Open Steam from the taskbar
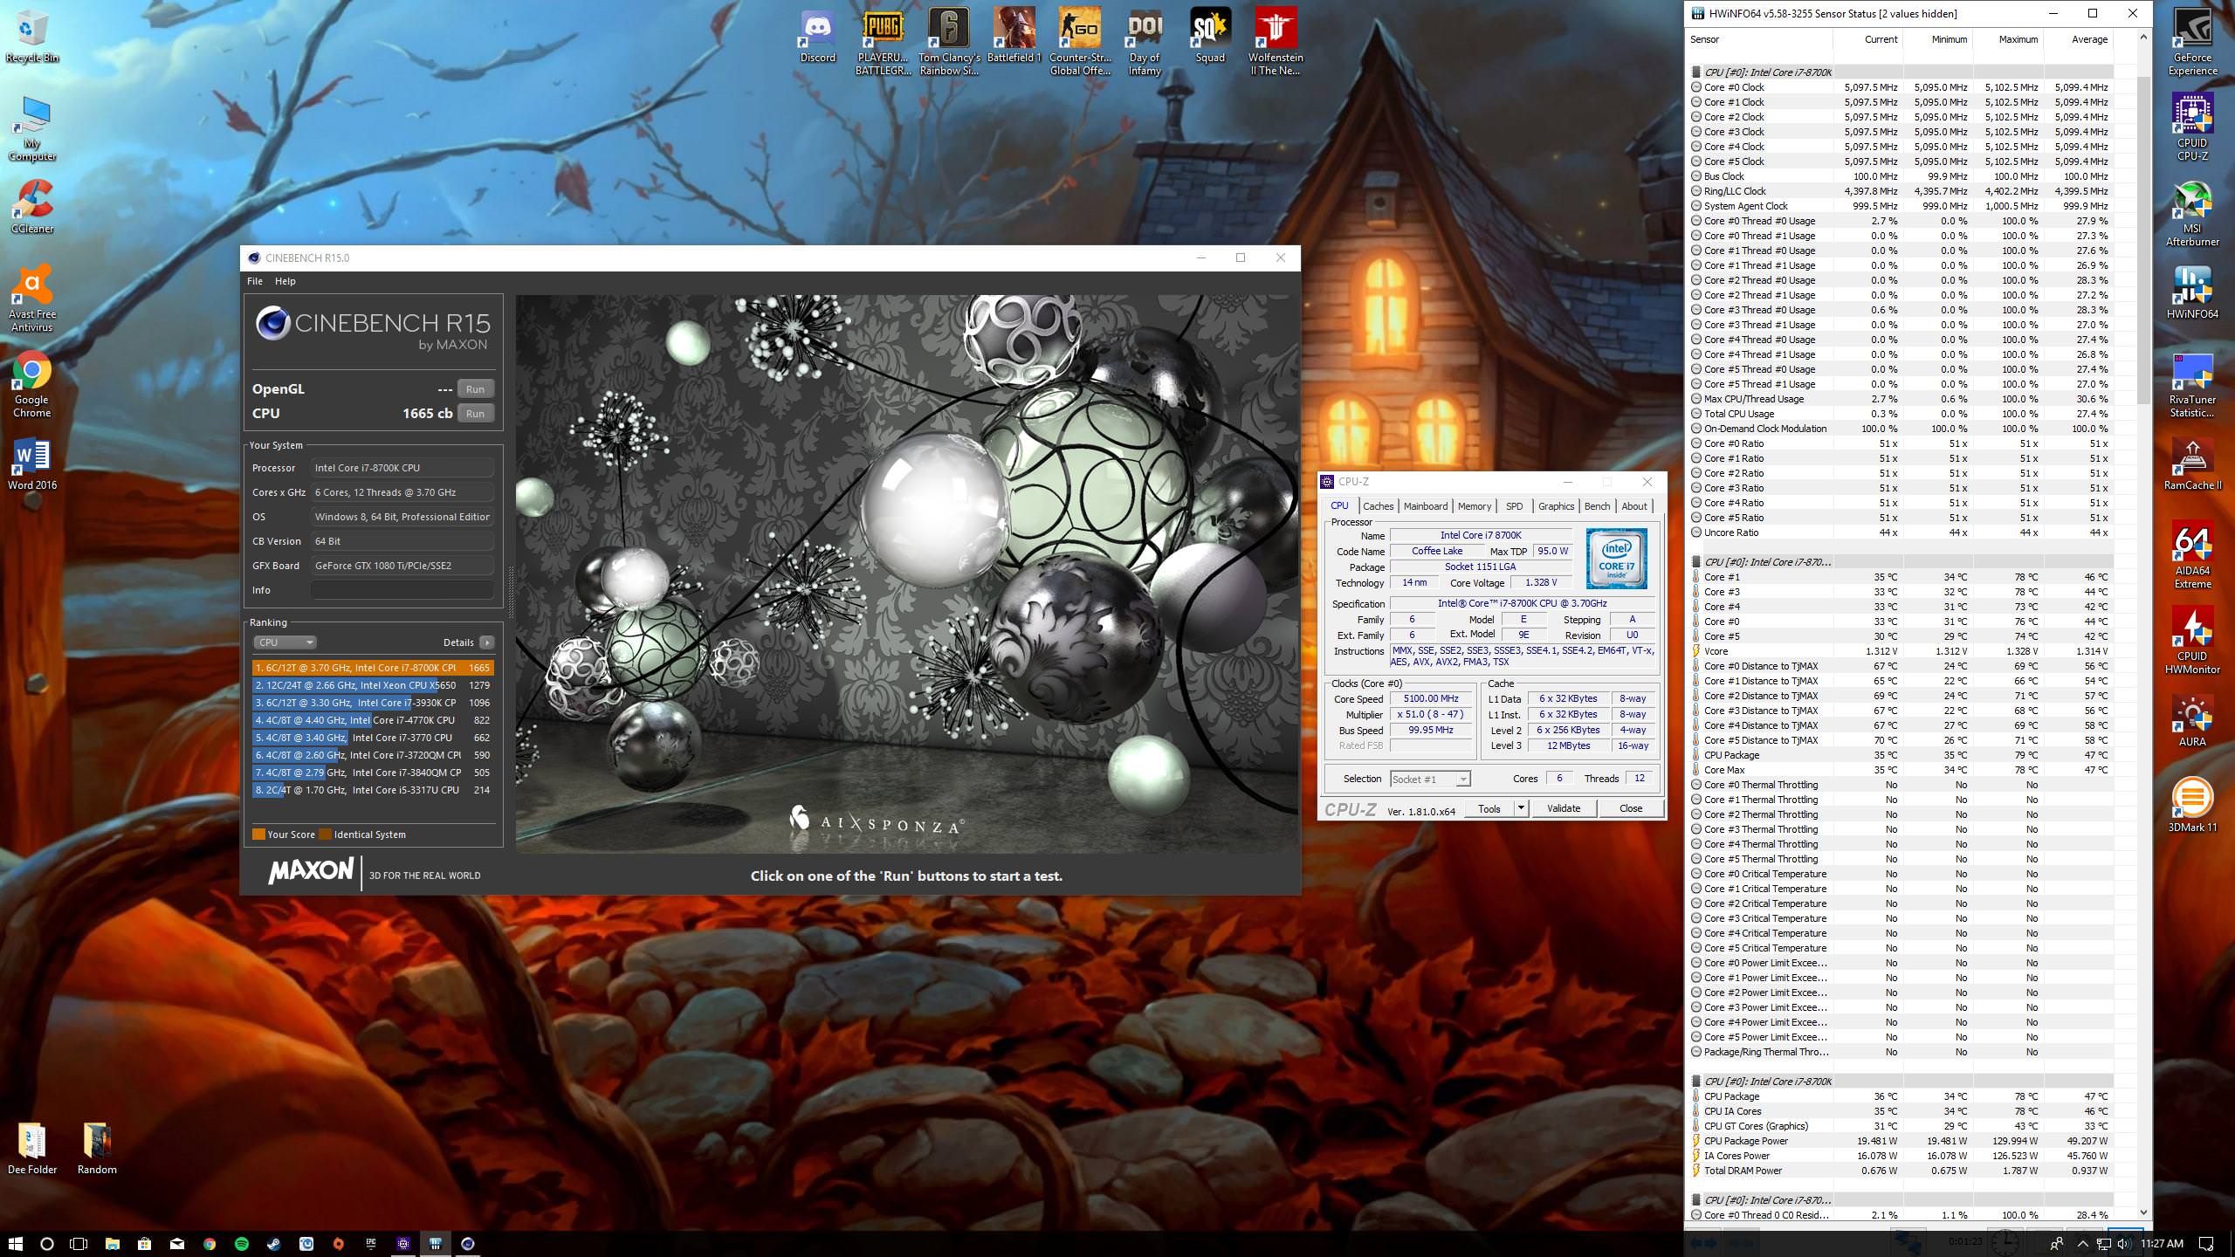Viewport: 2235px width, 1257px height. coord(274,1243)
